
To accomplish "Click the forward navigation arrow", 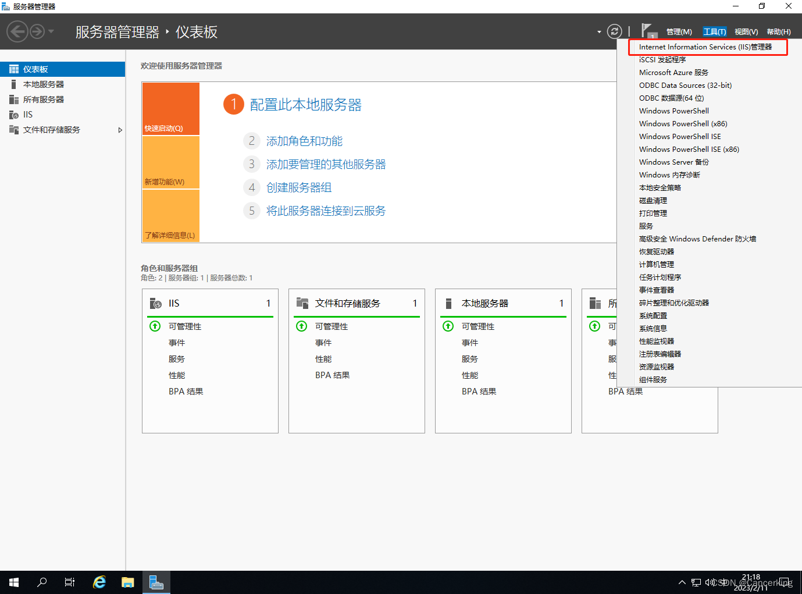I will coord(37,31).
